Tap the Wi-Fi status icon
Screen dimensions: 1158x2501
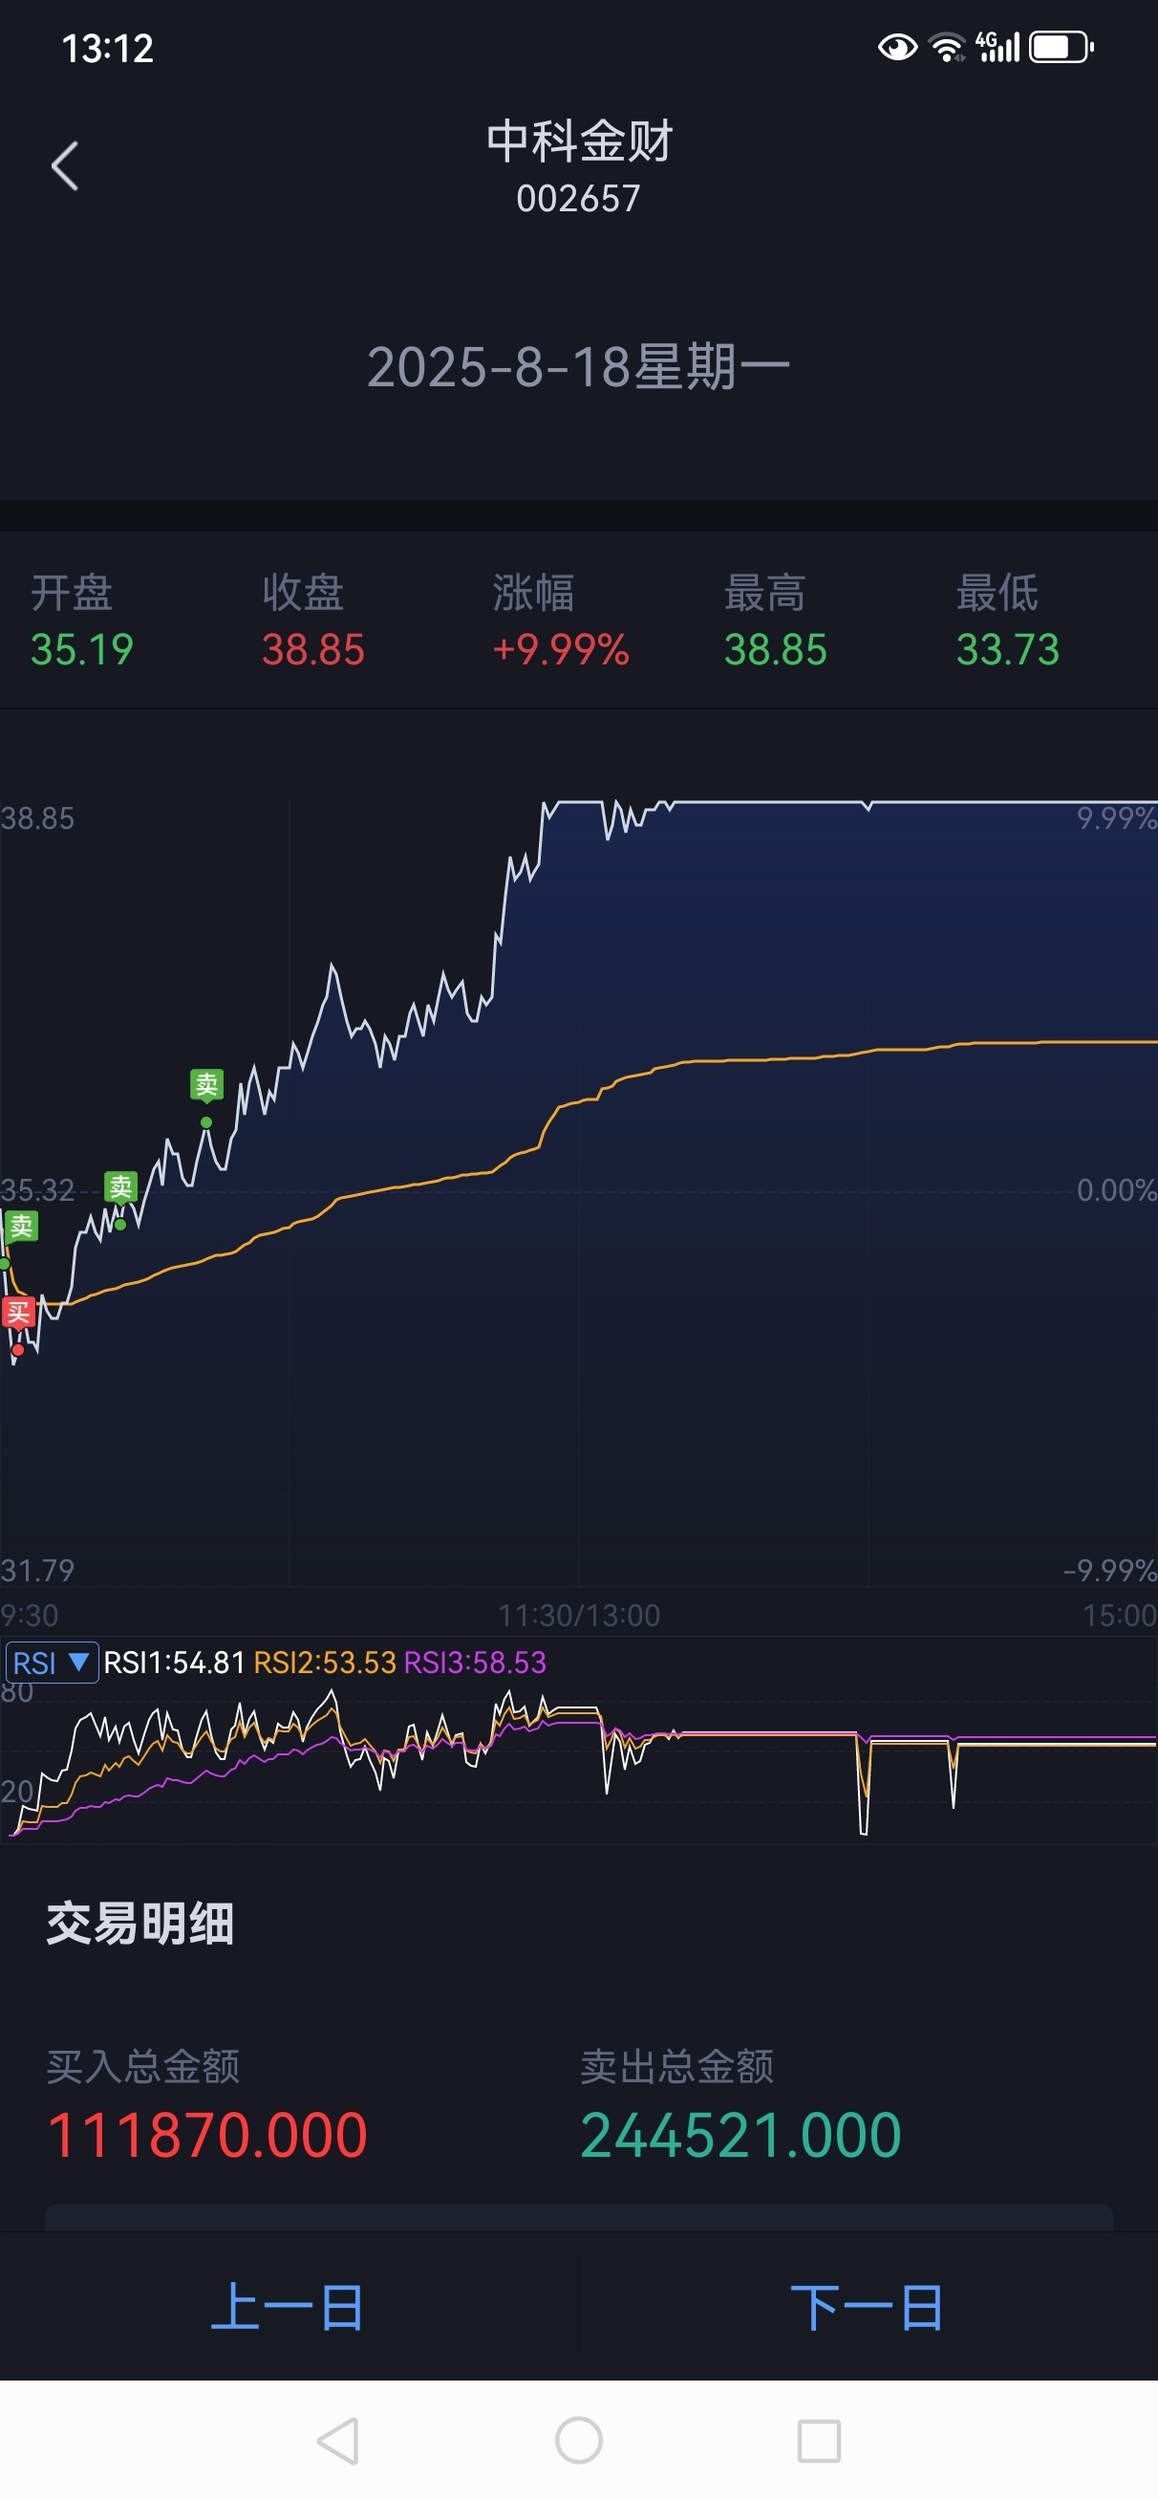click(947, 47)
